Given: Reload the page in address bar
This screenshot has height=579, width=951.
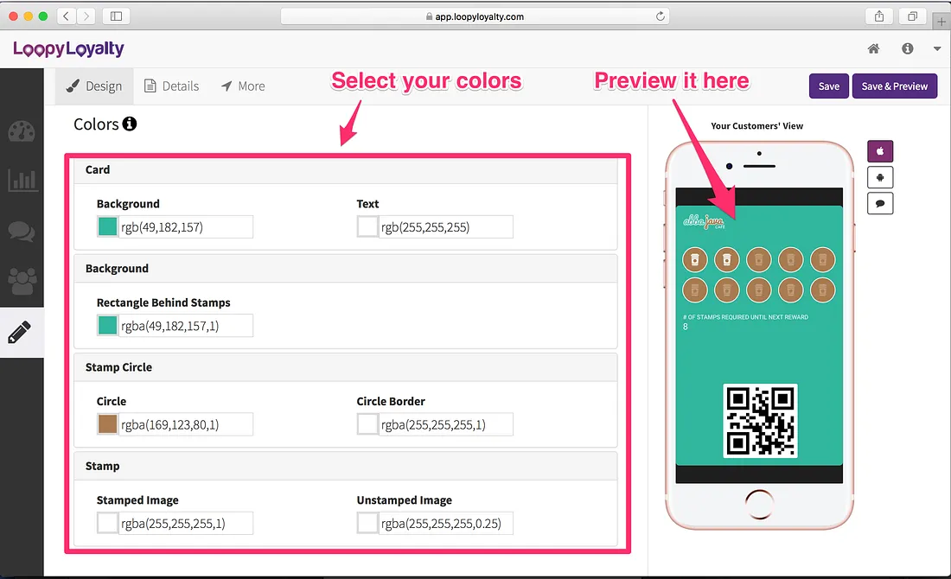Looking at the screenshot, I should pyautogui.click(x=661, y=16).
